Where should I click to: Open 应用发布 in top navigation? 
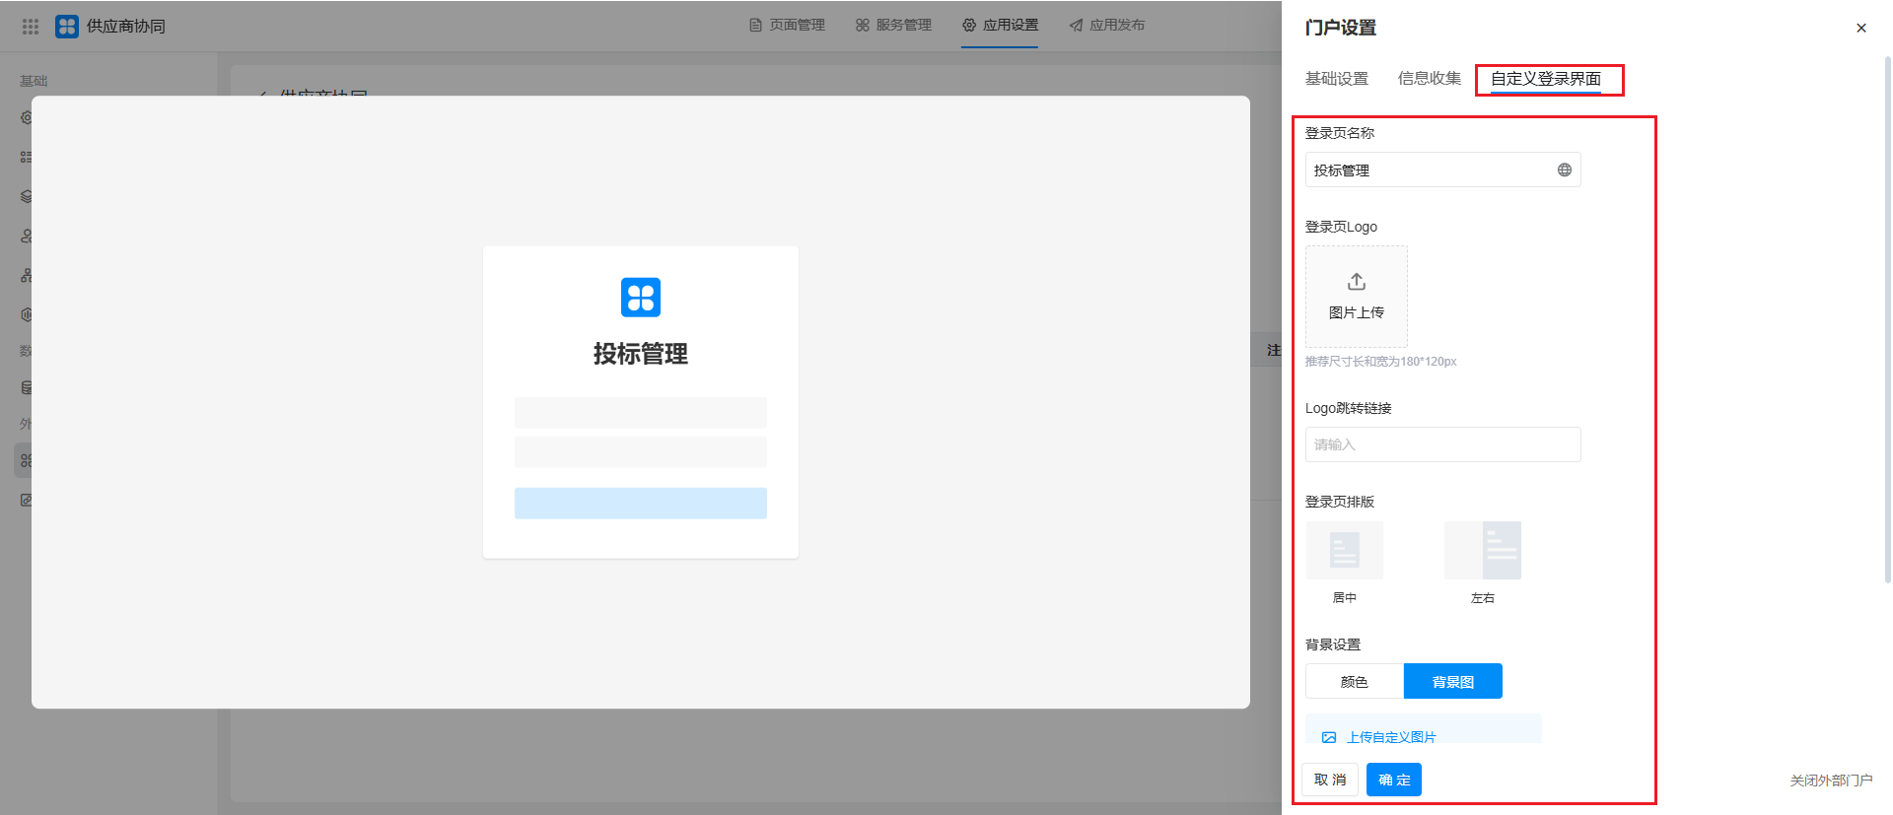(1107, 26)
